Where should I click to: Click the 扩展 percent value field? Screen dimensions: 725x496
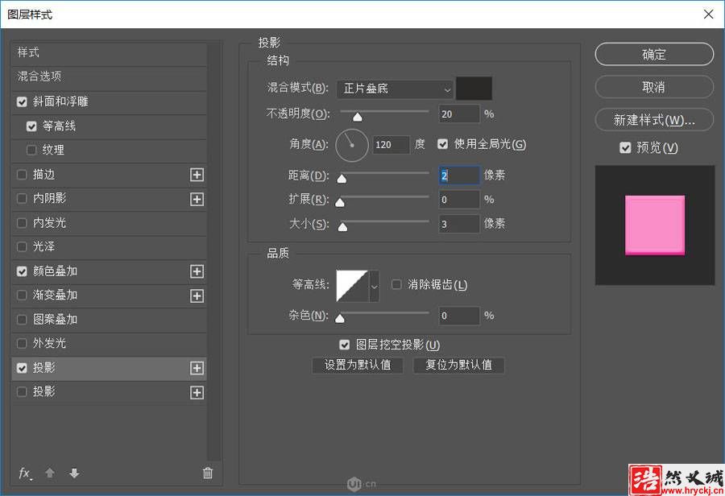tap(459, 200)
